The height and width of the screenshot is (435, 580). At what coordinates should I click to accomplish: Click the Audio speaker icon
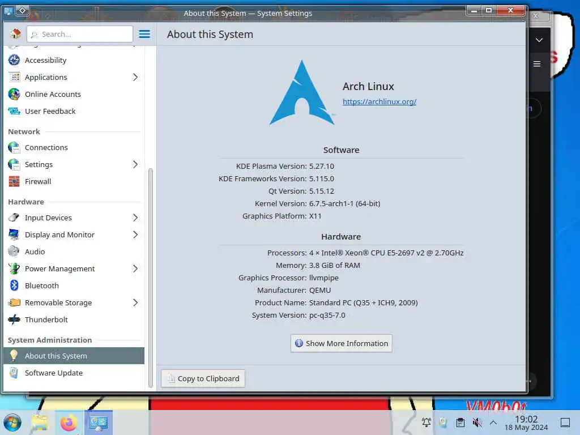(14, 251)
